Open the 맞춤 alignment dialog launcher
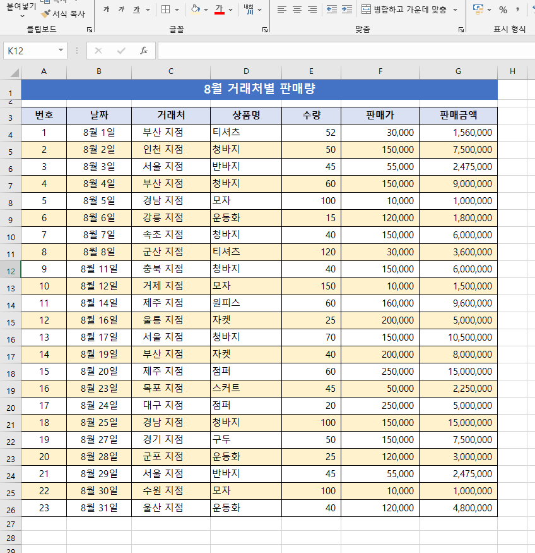The width and height of the screenshot is (535, 553). (x=461, y=30)
